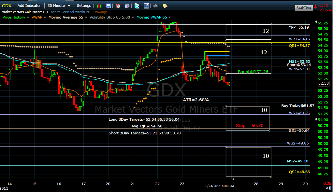Expand the Moving VWAP 65 dropdown arrow
Screen dimensions: 333x192
(170, 17)
